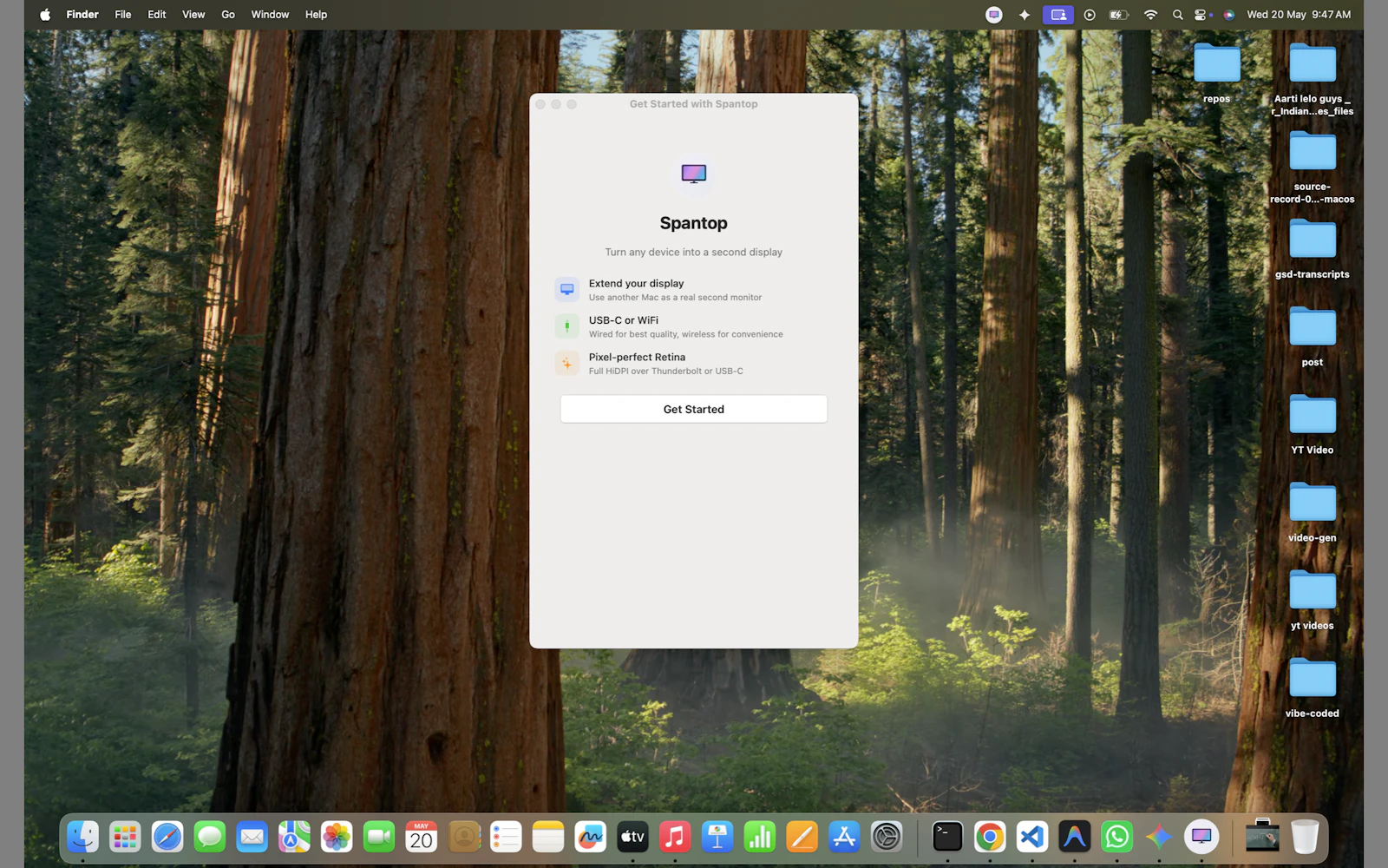The width and height of the screenshot is (1388, 868).
Task: Click the Pixel-perfect Retina sparkle icon
Action: pos(566,363)
